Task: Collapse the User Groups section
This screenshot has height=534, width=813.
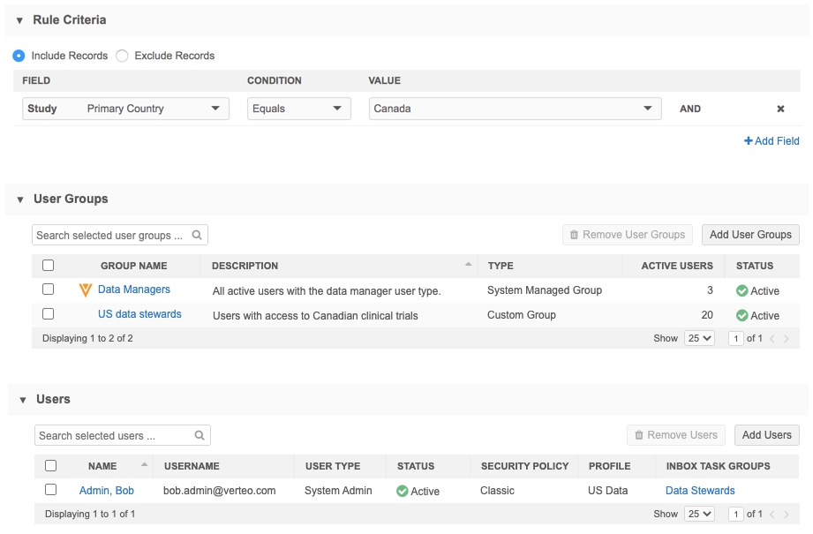Action: click(x=19, y=199)
